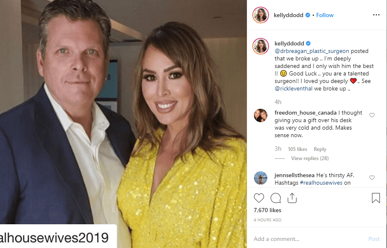387x248 pixels.
Task: Reply to freedom_house_canada's comment
Action: [320, 149]
